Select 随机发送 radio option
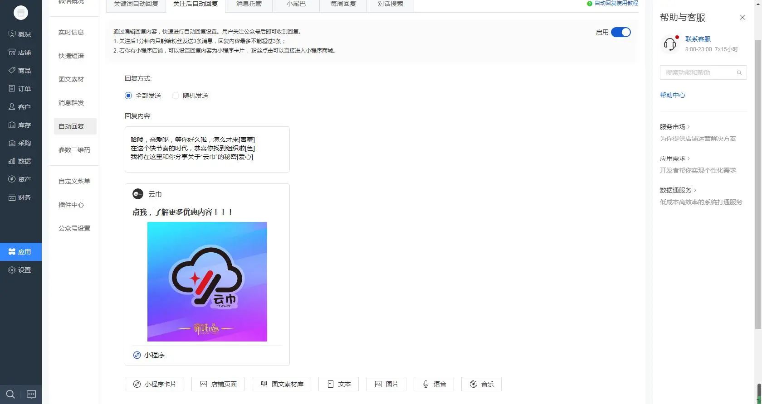Screen dimensions: 762x404 (x=176, y=96)
